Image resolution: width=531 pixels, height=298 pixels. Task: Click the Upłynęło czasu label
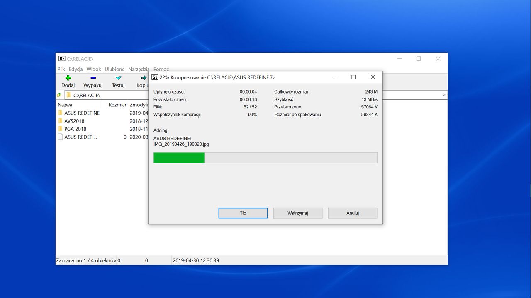[x=169, y=91]
